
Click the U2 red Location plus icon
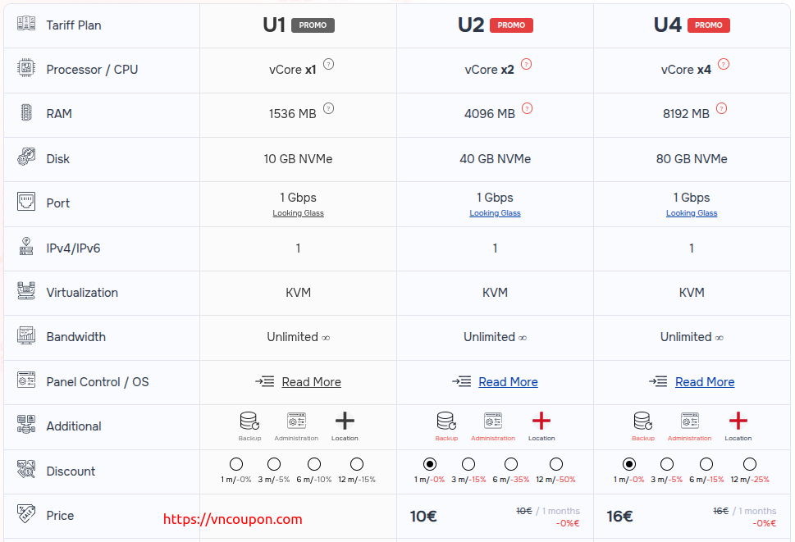tap(541, 421)
